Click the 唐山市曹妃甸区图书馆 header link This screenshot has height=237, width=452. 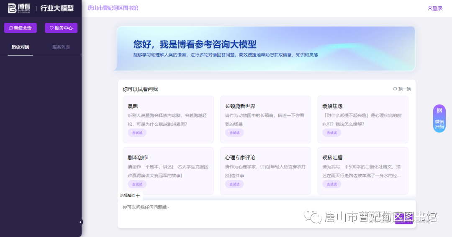[113, 8]
